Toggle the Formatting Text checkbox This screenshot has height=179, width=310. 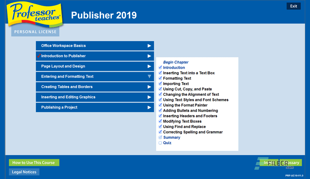coord(160,78)
